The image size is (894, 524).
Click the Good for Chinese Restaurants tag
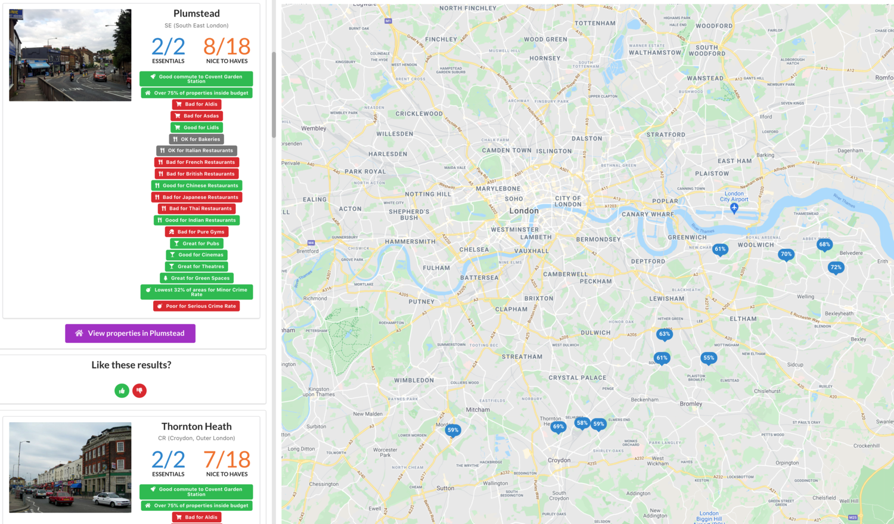(x=197, y=186)
